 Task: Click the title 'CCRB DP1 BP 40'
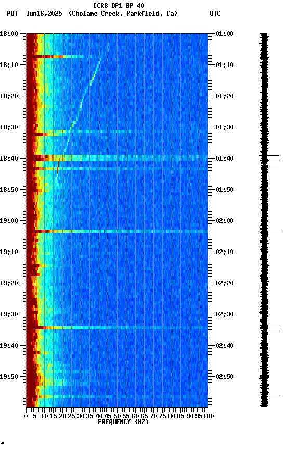(119, 5)
